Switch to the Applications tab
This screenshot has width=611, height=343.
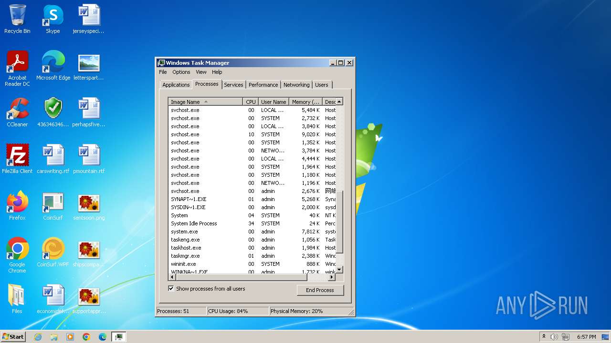tap(176, 85)
